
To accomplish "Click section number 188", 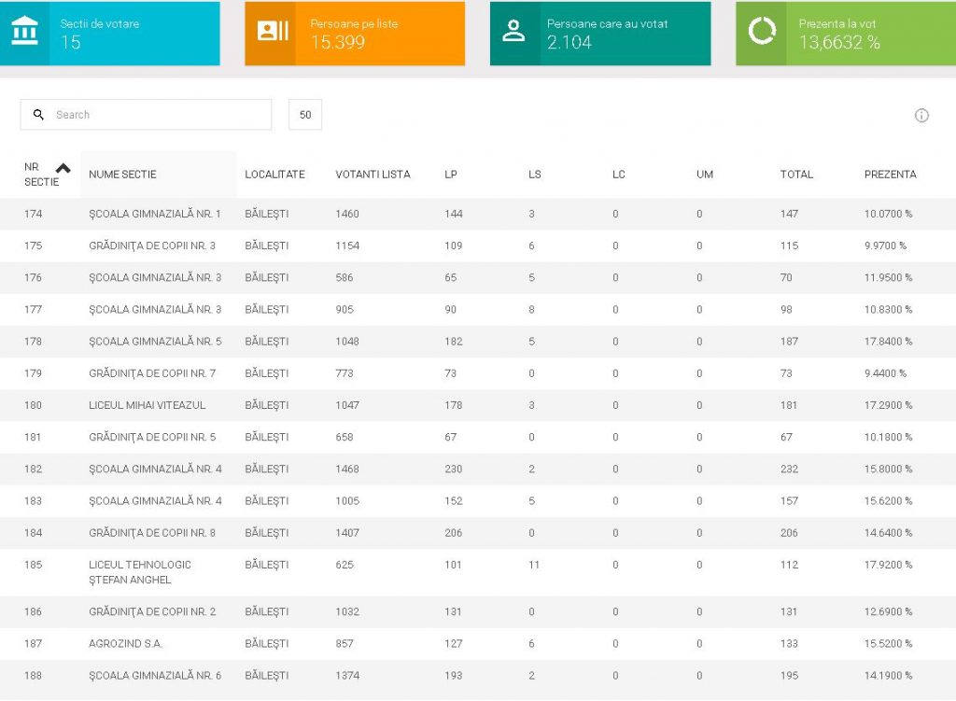I will (34, 676).
